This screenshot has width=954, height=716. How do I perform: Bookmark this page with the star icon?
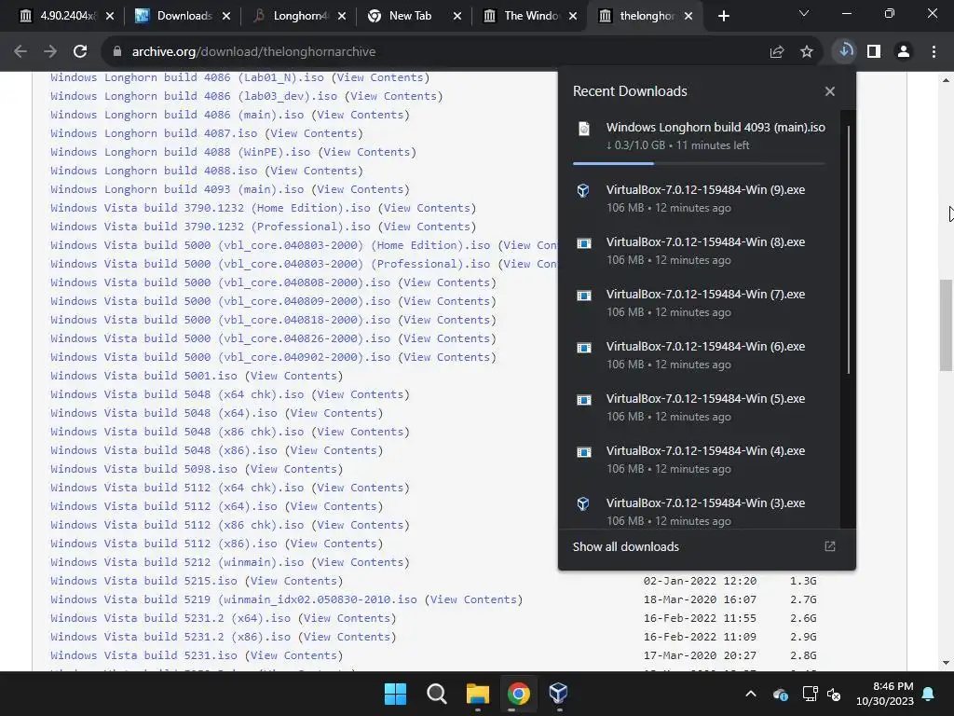pos(807,52)
